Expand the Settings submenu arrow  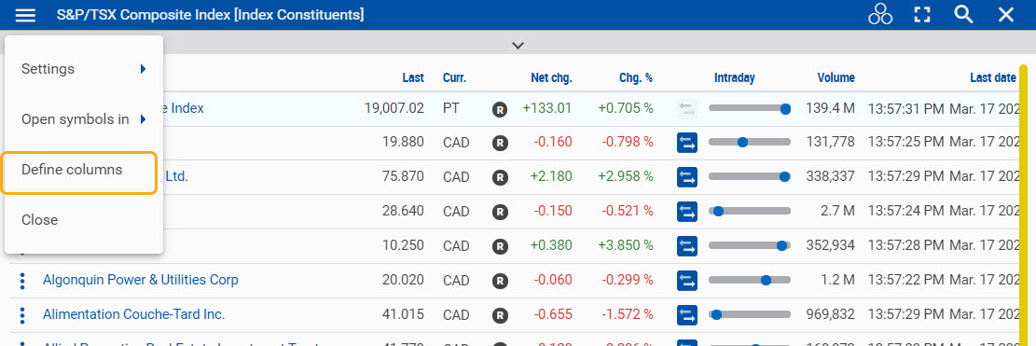click(143, 69)
